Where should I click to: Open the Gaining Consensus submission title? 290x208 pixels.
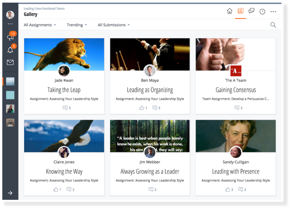(x=235, y=90)
